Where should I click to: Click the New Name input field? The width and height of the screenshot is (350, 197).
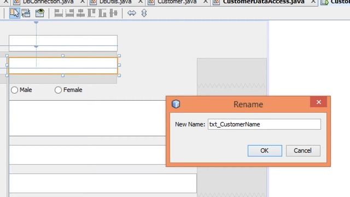(264, 124)
